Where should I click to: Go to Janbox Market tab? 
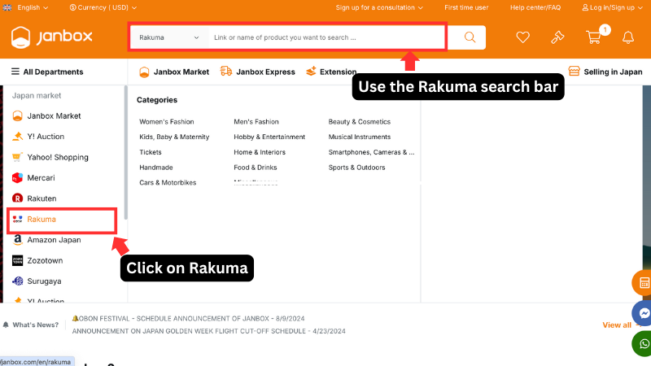(x=174, y=72)
